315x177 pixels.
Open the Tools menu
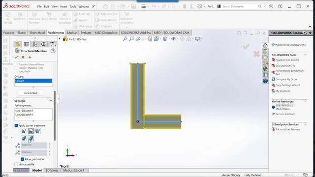(73, 6)
